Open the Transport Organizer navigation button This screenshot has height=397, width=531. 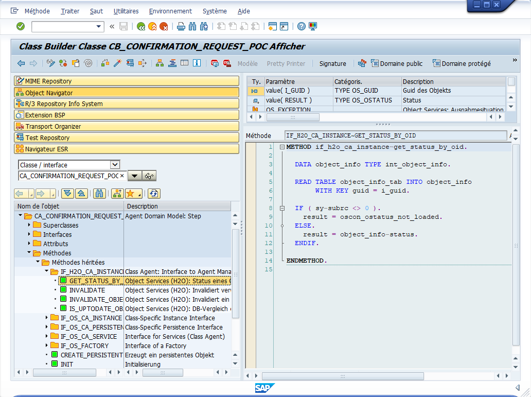click(x=127, y=127)
